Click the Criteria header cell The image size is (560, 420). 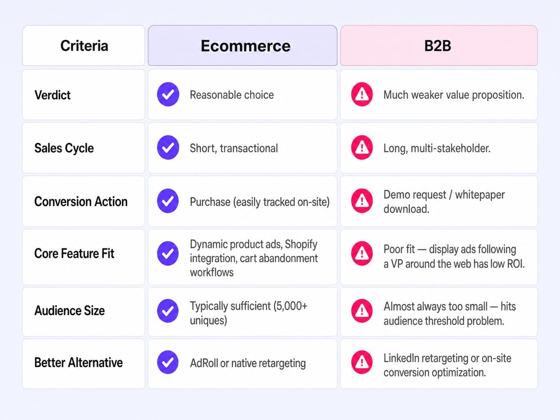click(84, 46)
